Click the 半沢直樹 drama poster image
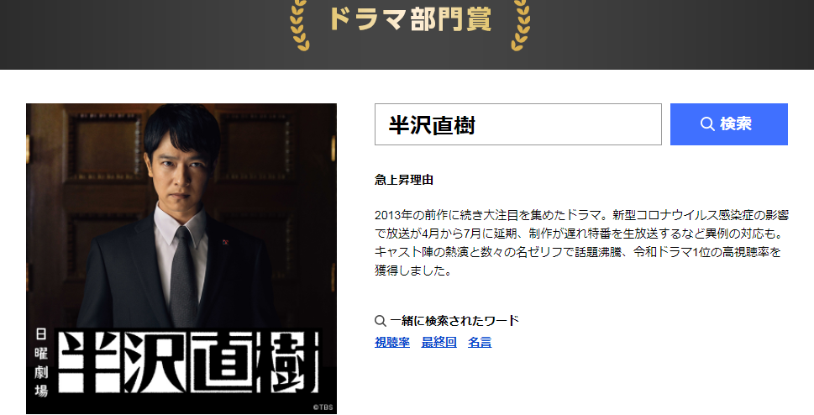Viewport: 814px width, 415px height. tap(181, 259)
